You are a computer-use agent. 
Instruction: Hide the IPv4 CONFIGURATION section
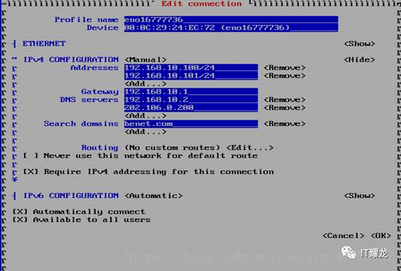(x=360, y=60)
